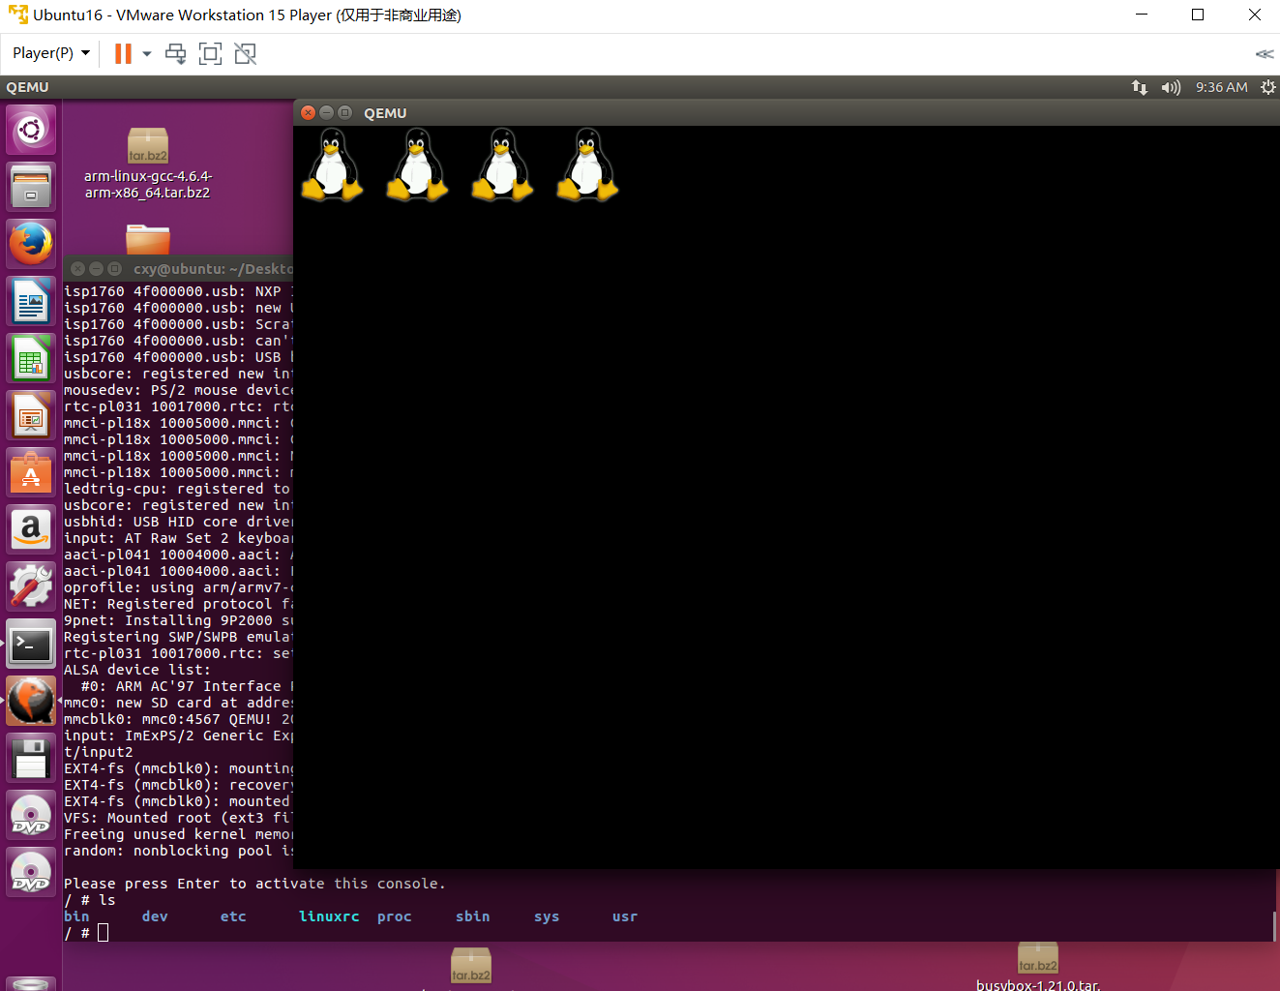
Task: Show the calendar from the 9:36 AM clock
Action: point(1221,87)
